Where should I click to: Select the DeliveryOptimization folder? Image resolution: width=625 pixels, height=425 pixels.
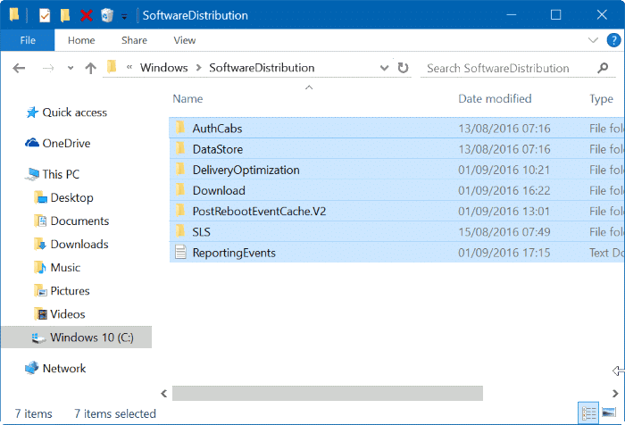396,170
